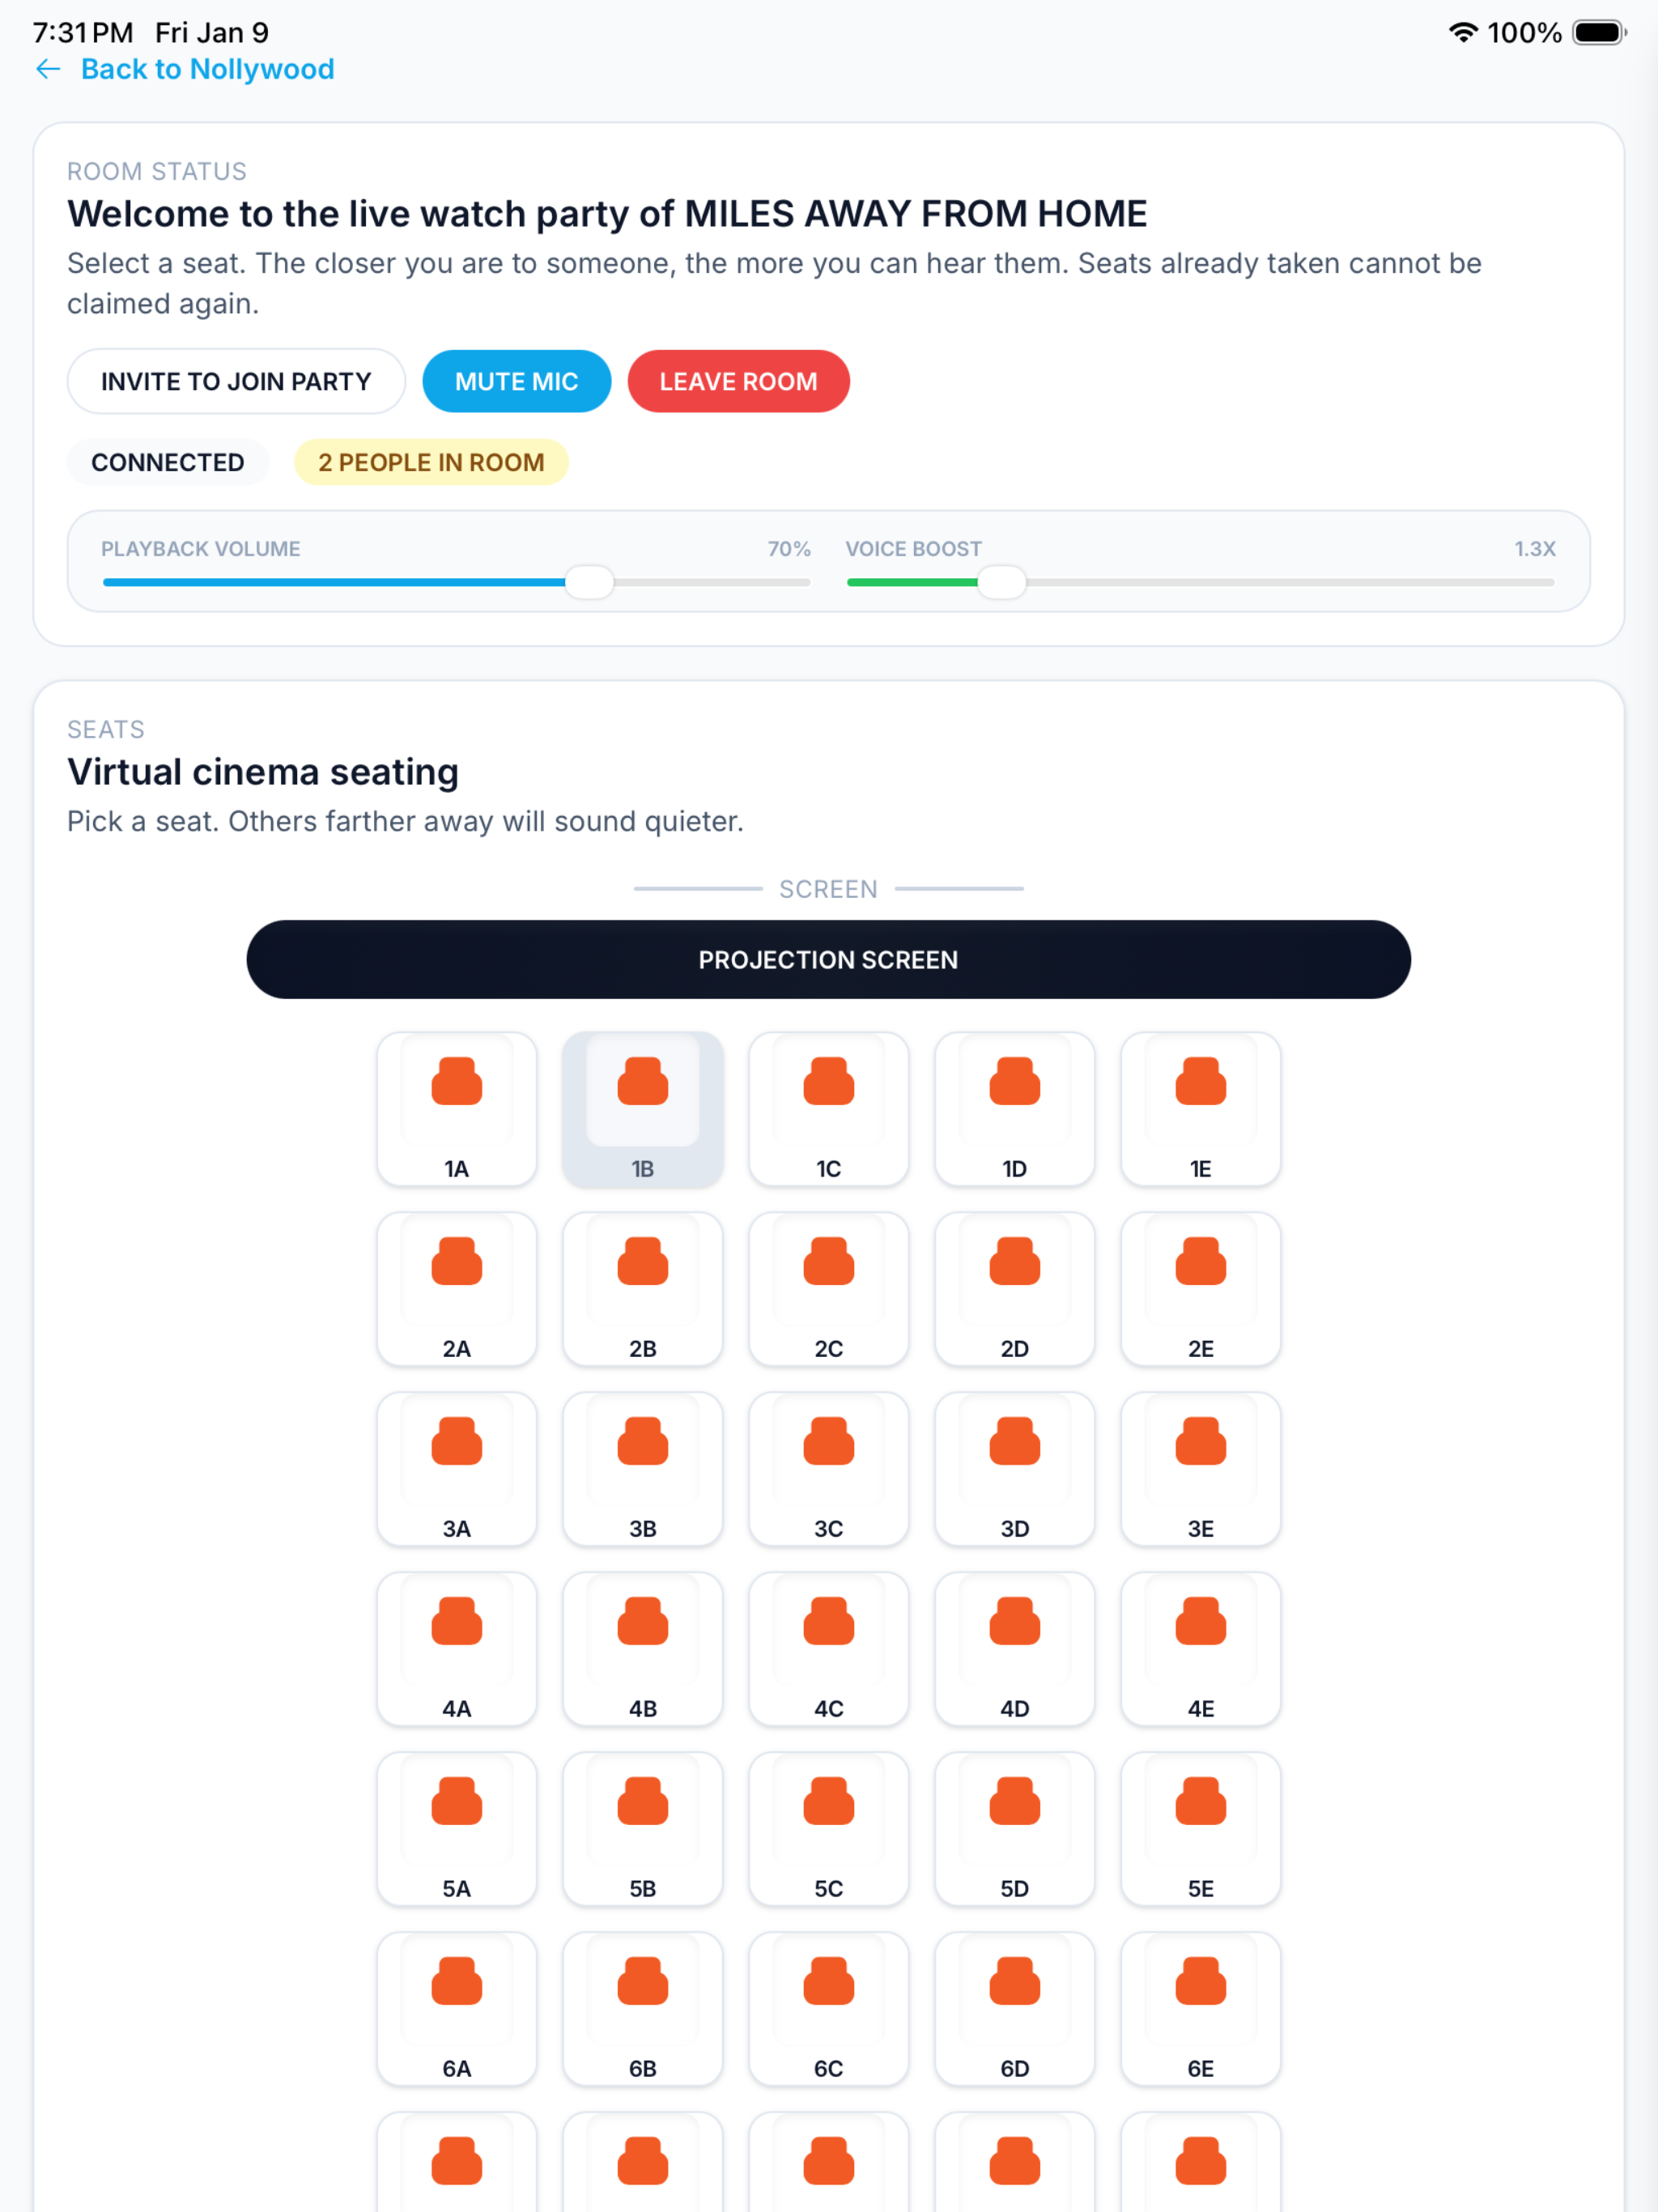Click the Voice Boost slider handle
Screen dimensions: 1658x2212
click(1001, 582)
